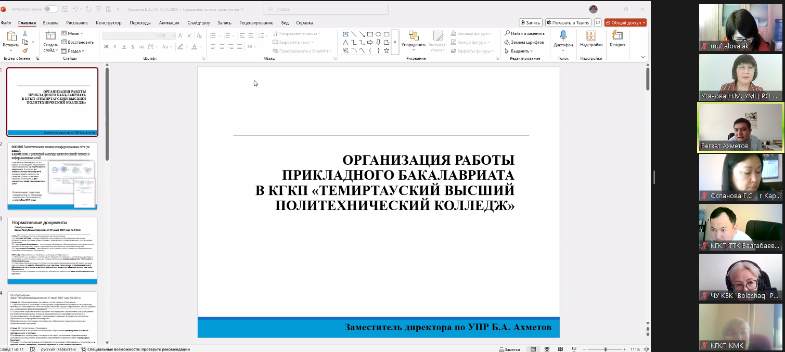Click the Add-ins (Надстройки) icon
Image resolution: width=785 pixels, height=352 pixels.
[591, 35]
